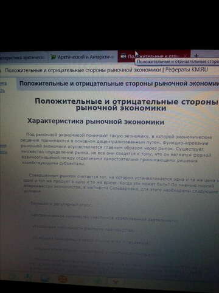The height and width of the screenshot is (293, 219).
Task: Click the subheading Характеристика рыночной экономики
Action: 96,121
